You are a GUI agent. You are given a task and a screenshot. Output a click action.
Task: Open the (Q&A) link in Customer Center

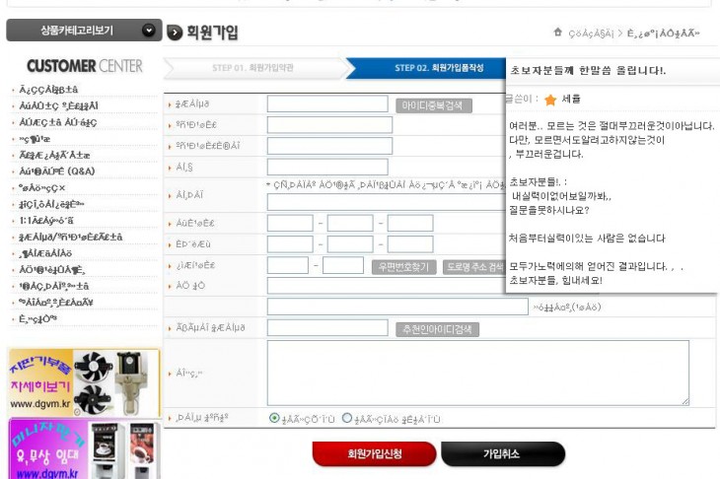(x=57, y=171)
